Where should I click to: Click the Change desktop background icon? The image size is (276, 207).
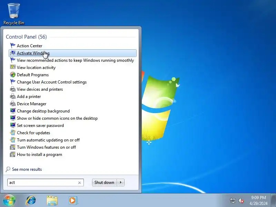pos(13,111)
